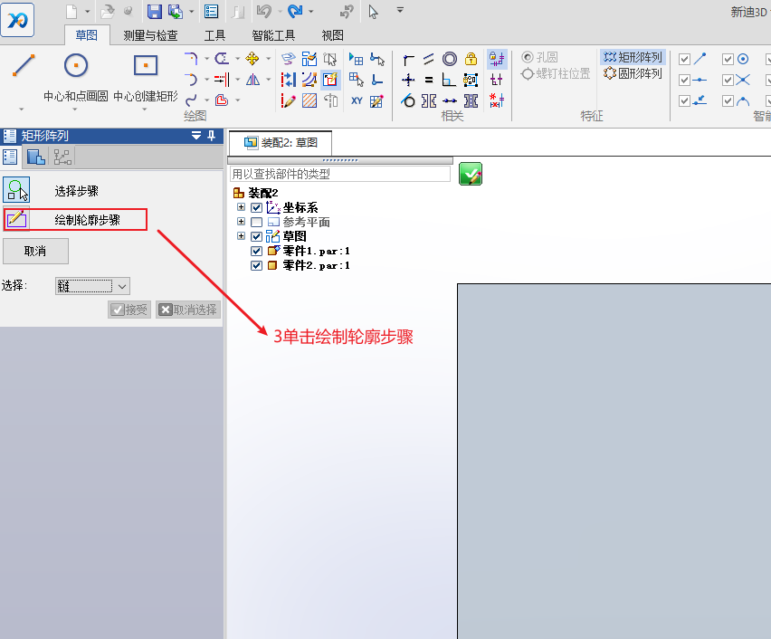
Task: Select the Line drawing tool
Action: point(24,66)
